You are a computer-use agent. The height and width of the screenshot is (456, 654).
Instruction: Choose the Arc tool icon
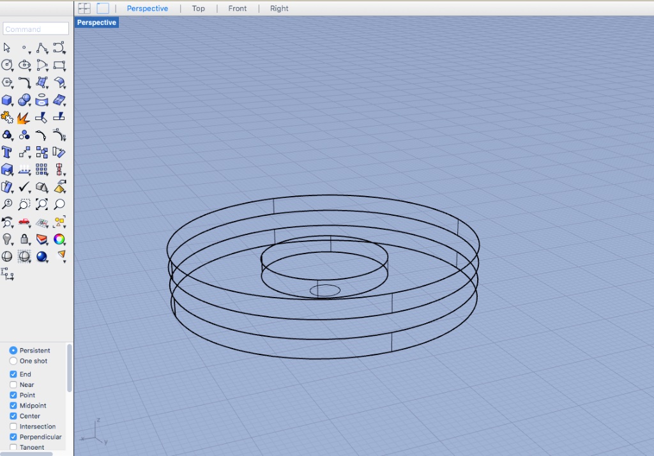pyautogui.click(x=42, y=65)
